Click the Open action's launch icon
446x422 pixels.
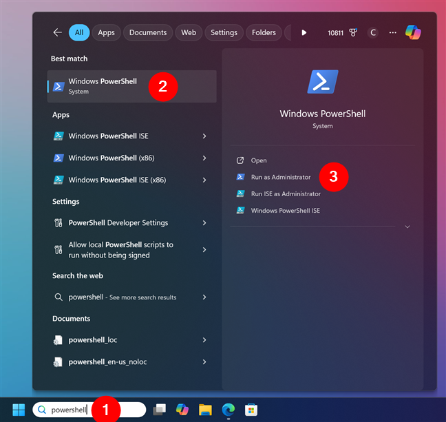coord(240,160)
